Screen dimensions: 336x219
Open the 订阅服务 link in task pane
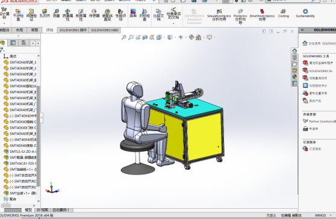click(312, 149)
